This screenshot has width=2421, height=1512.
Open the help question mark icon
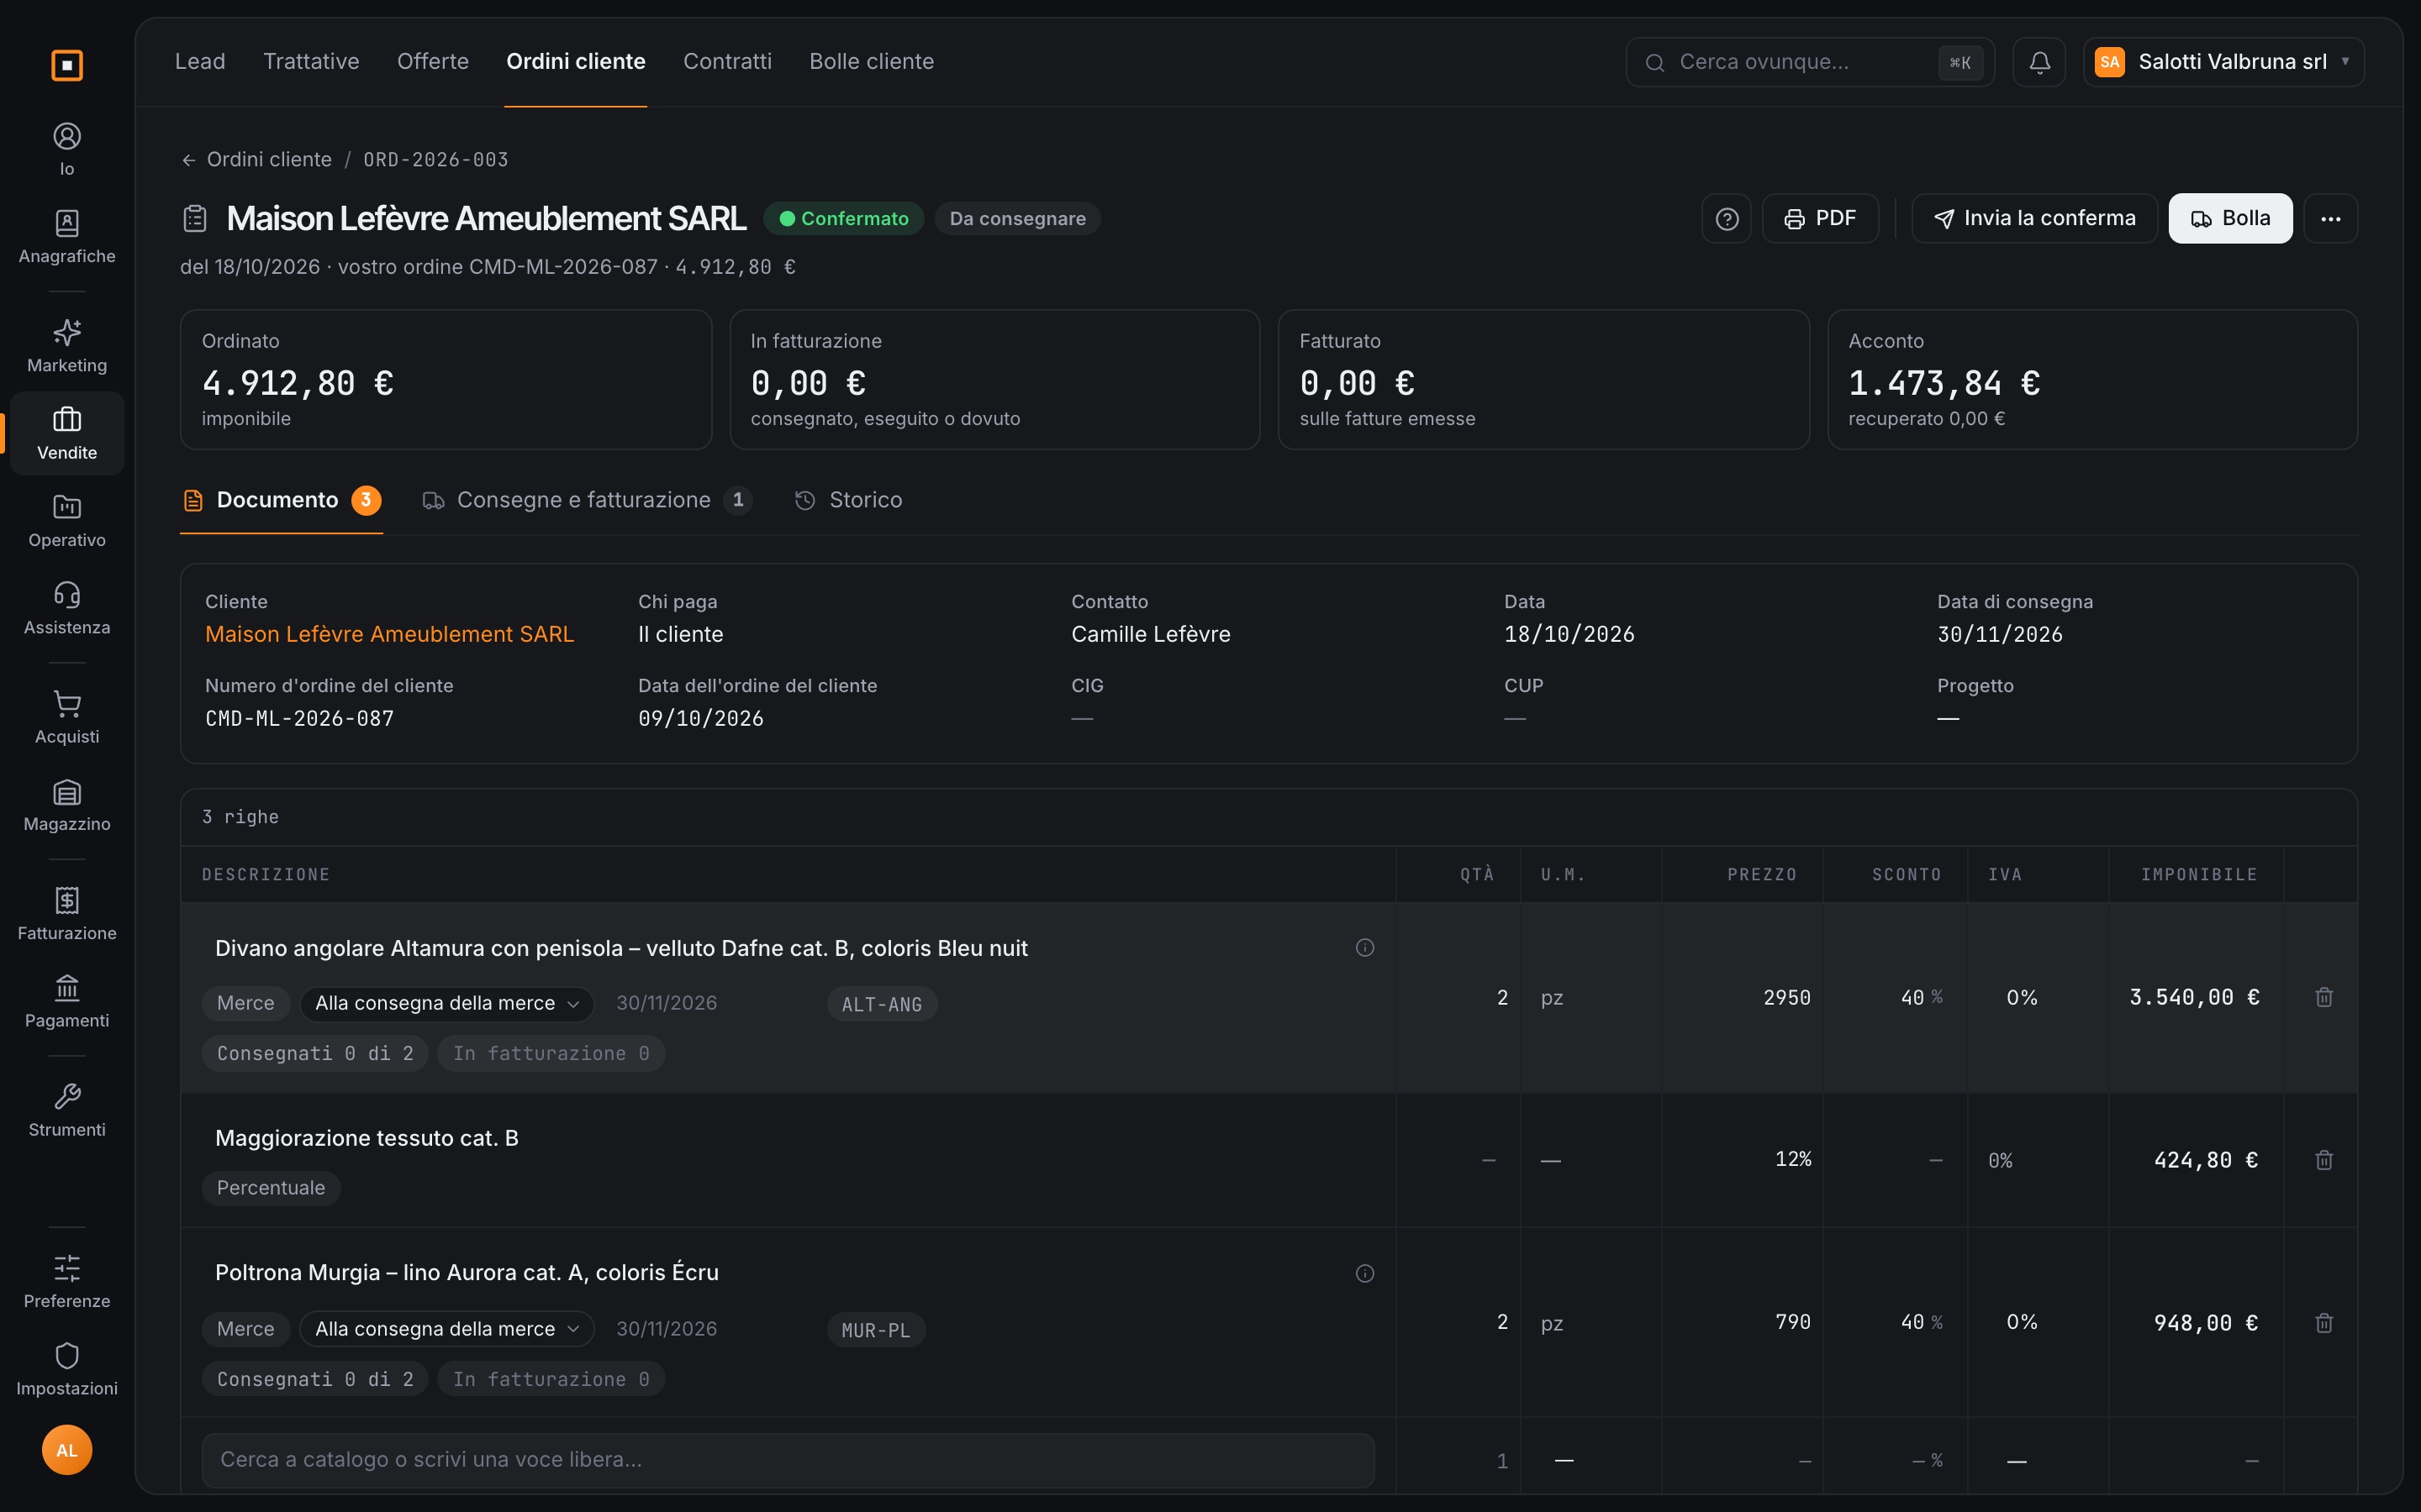click(x=1727, y=218)
